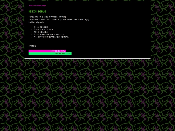Click the Radio signals label
175x131 pixels.
click(37, 22)
